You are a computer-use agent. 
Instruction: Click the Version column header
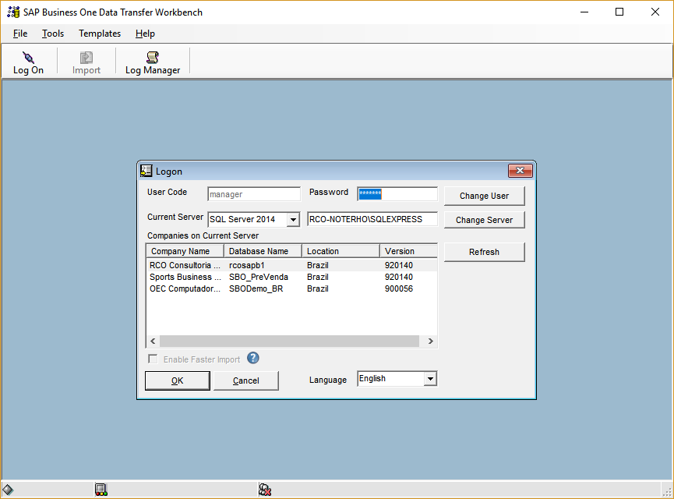pos(408,251)
